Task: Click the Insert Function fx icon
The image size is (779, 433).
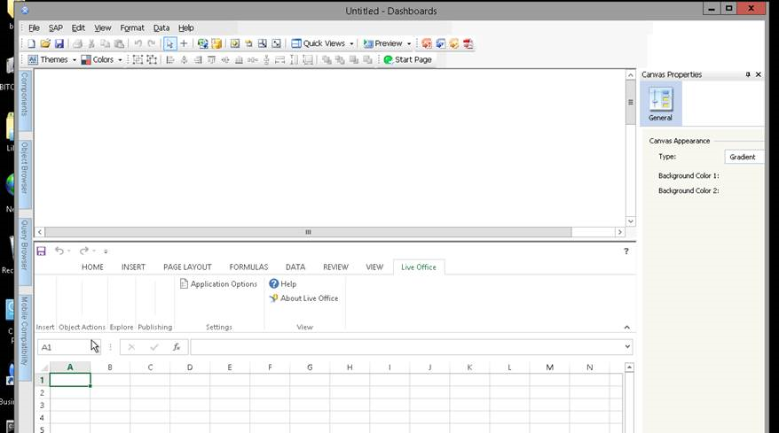Action: pos(177,347)
